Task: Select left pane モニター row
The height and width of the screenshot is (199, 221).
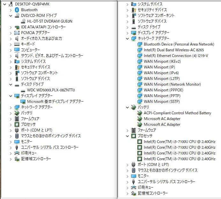Action: click(x=26, y=142)
